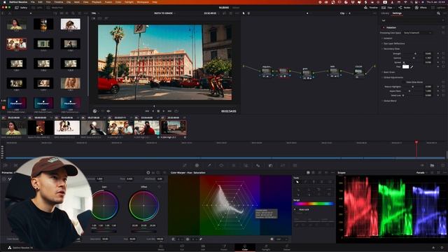Open the Playback menu
Image resolution: width=448 pixels, height=252 pixels.
point(97,2)
